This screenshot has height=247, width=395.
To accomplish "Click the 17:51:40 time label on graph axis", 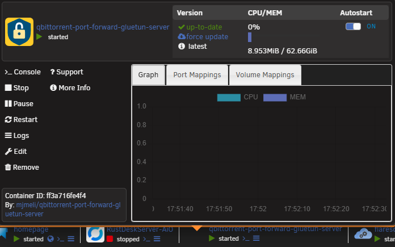I will 180,209.
